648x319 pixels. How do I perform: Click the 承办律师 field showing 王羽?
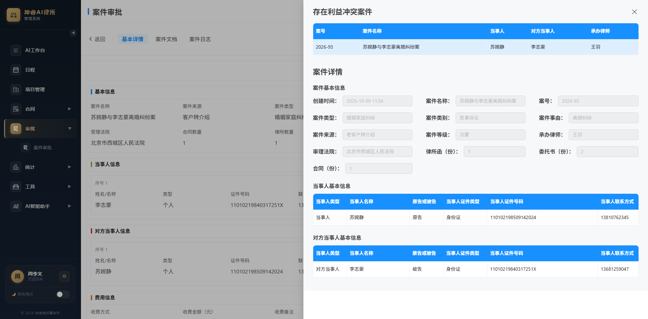pyautogui.click(x=603, y=135)
